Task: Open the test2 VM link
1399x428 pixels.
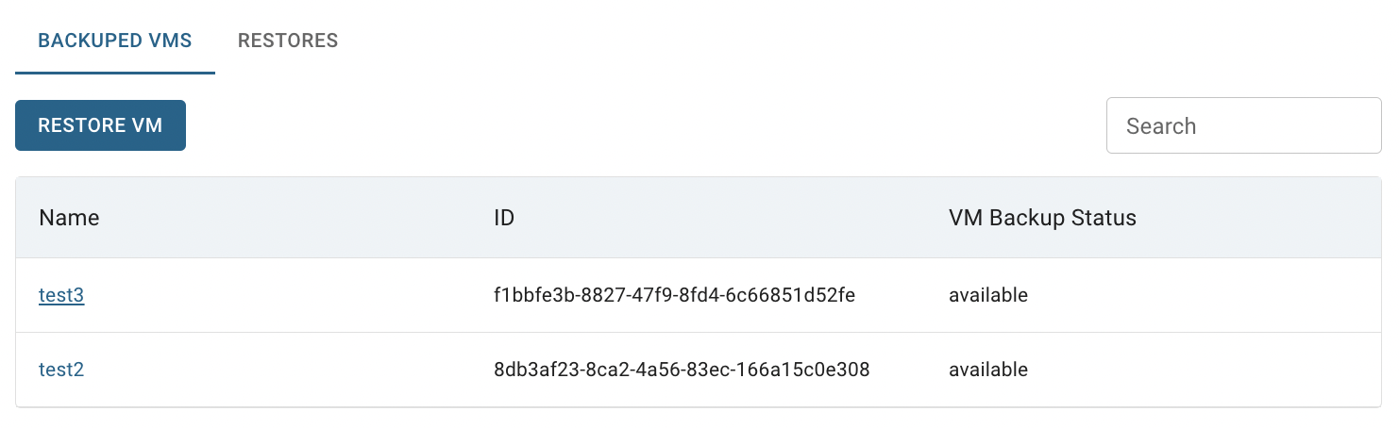Action: [x=61, y=370]
